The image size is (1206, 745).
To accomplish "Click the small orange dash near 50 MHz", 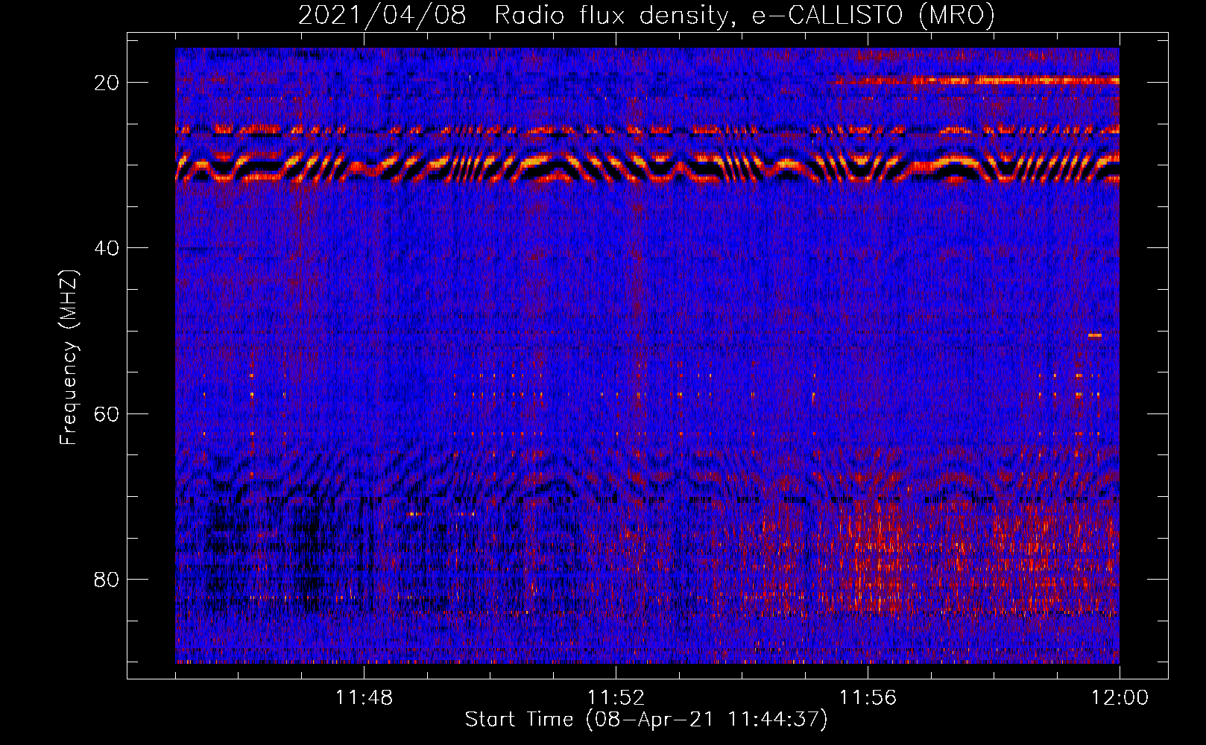I will coord(1094,335).
